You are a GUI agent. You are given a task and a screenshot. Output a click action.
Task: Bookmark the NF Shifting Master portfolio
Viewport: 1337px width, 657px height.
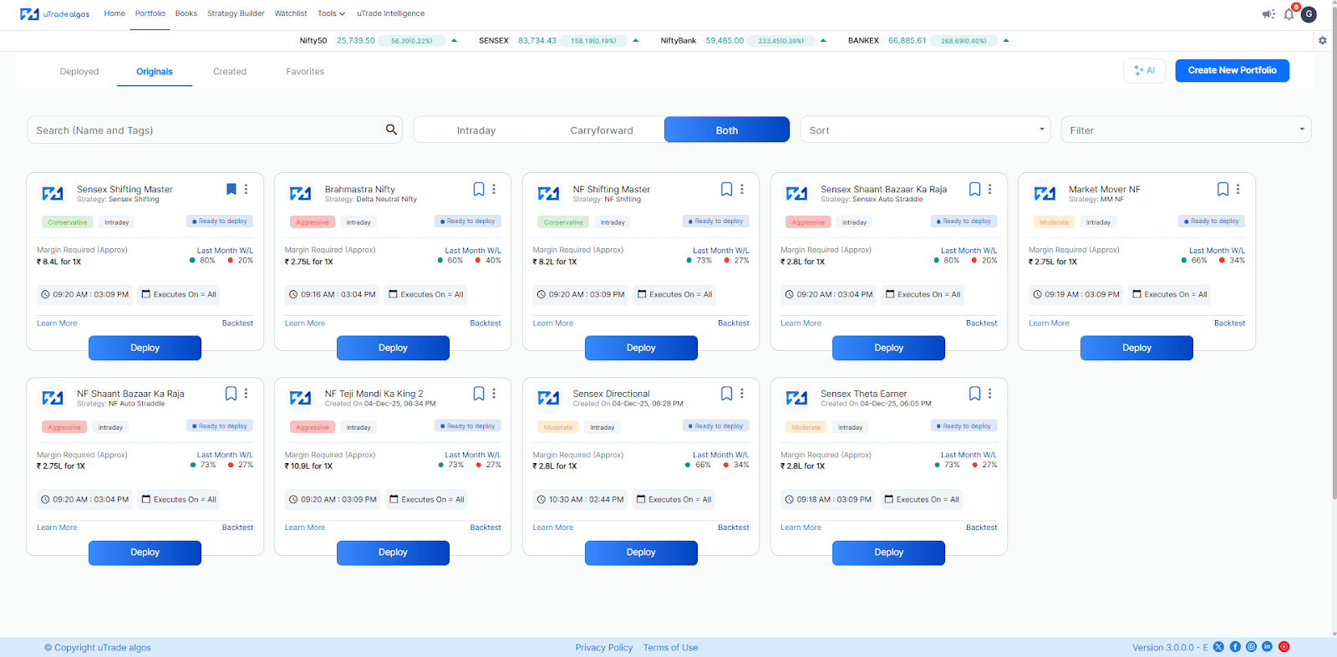click(x=727, y=189)
